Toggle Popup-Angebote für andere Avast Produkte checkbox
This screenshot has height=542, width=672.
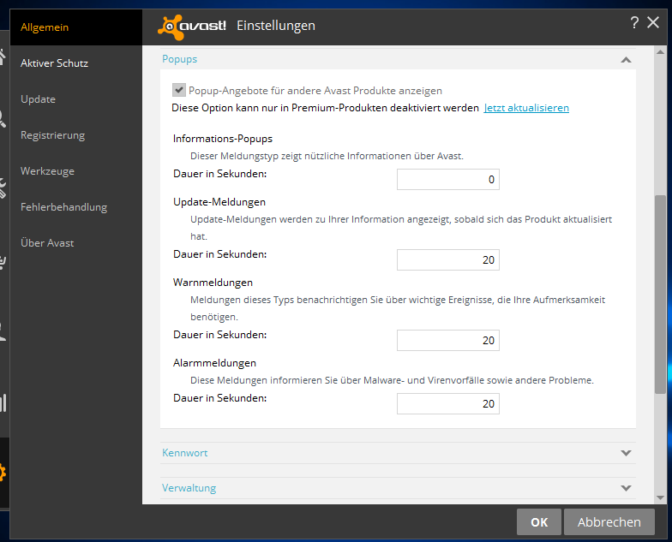click(178, 91)
